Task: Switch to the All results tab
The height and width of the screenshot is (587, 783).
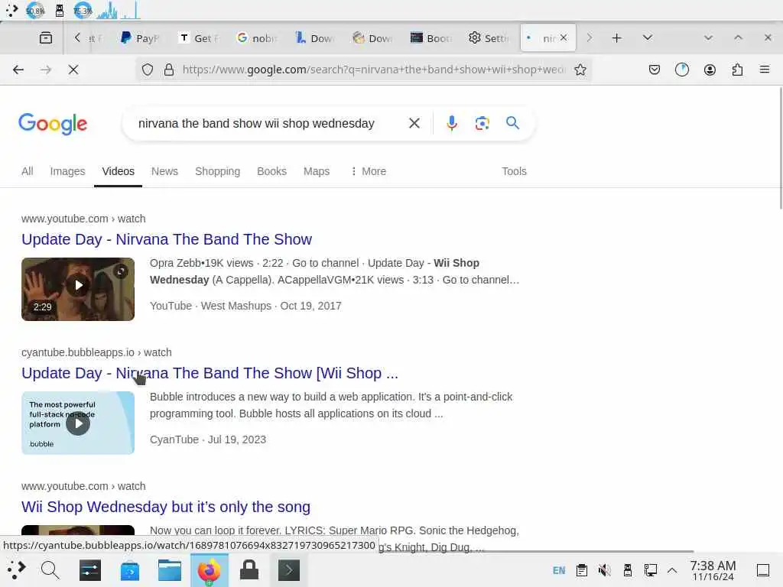Action: 28,171
